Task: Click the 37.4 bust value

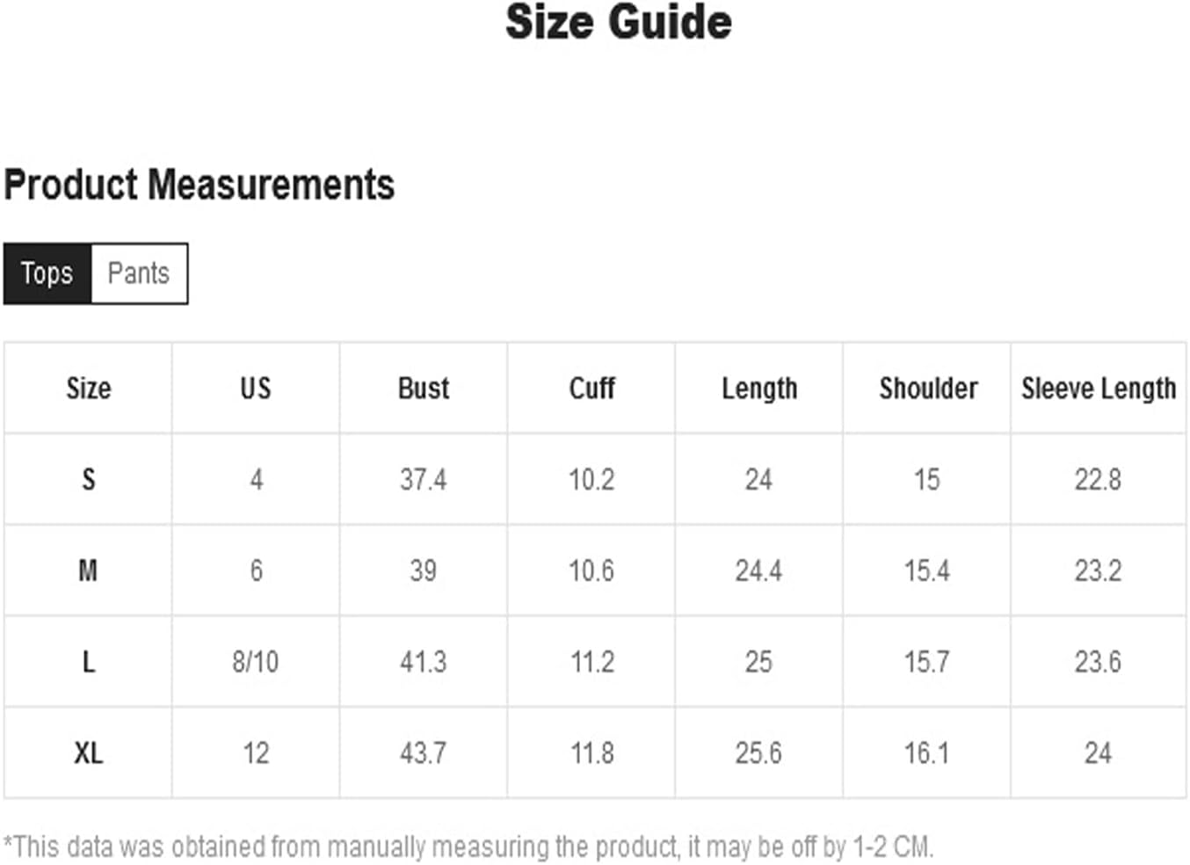Action: (x=424, y=479)
